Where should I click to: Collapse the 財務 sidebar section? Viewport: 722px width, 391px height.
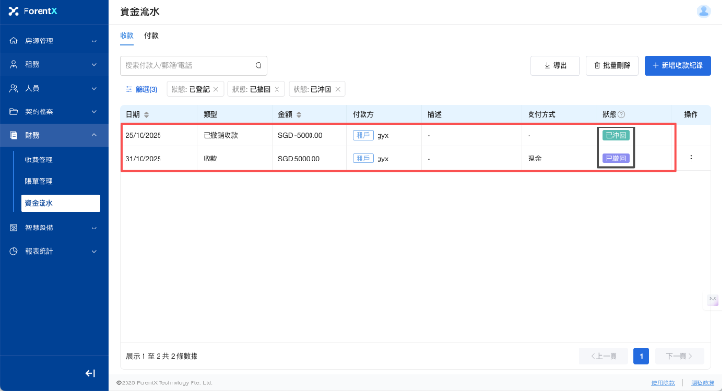click(x=54, y=135)
